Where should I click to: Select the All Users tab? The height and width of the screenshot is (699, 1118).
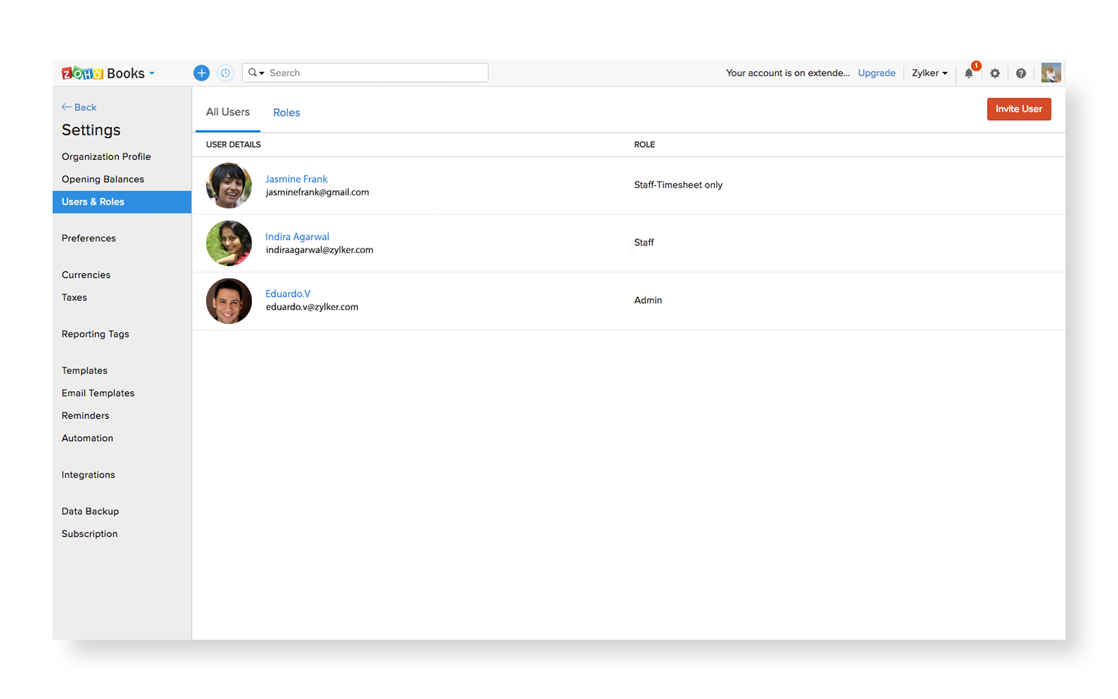click(227, 112)
